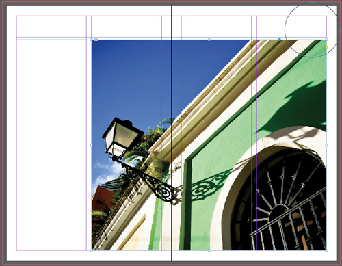Click the black spine line between pages
The image size is (342, 266).
171,133
